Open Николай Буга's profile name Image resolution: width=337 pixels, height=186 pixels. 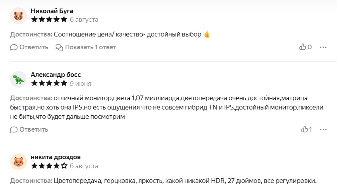tap(52, 11)
